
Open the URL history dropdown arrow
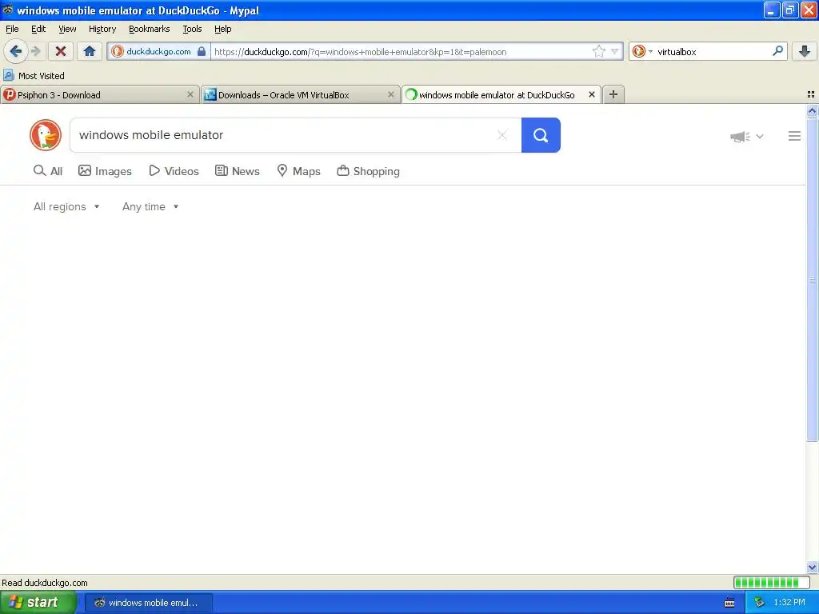(615, 51)
